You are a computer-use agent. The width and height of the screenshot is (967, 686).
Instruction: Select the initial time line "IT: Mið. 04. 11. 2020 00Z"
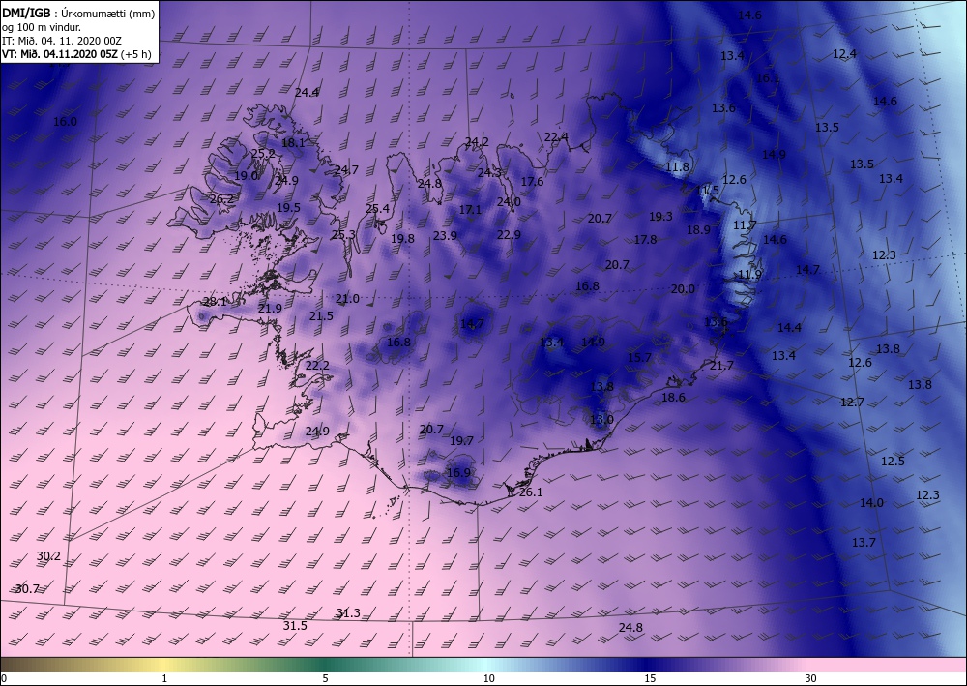coord(62,41)
